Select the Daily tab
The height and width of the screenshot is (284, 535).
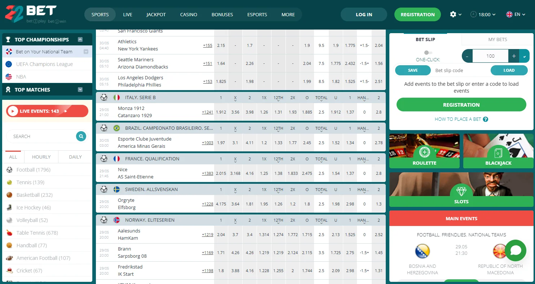pyautogui.click(x=75, y=157)
